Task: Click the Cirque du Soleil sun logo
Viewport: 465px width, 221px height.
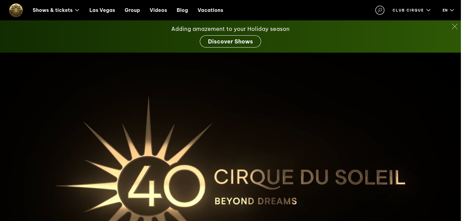Action: [16, 10]
